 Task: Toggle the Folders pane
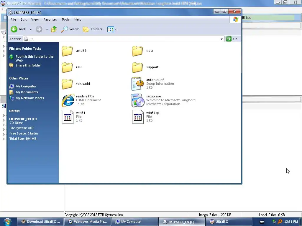tap(92, 29)
